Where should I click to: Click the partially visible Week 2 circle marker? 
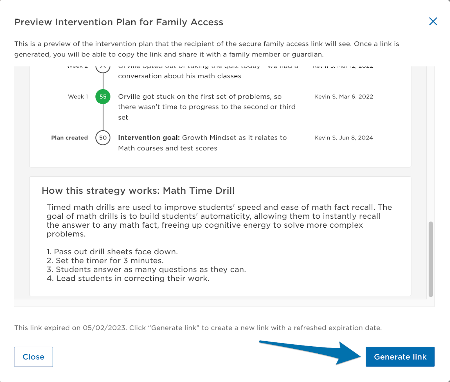pyautogui.click(x=103, y=68)
